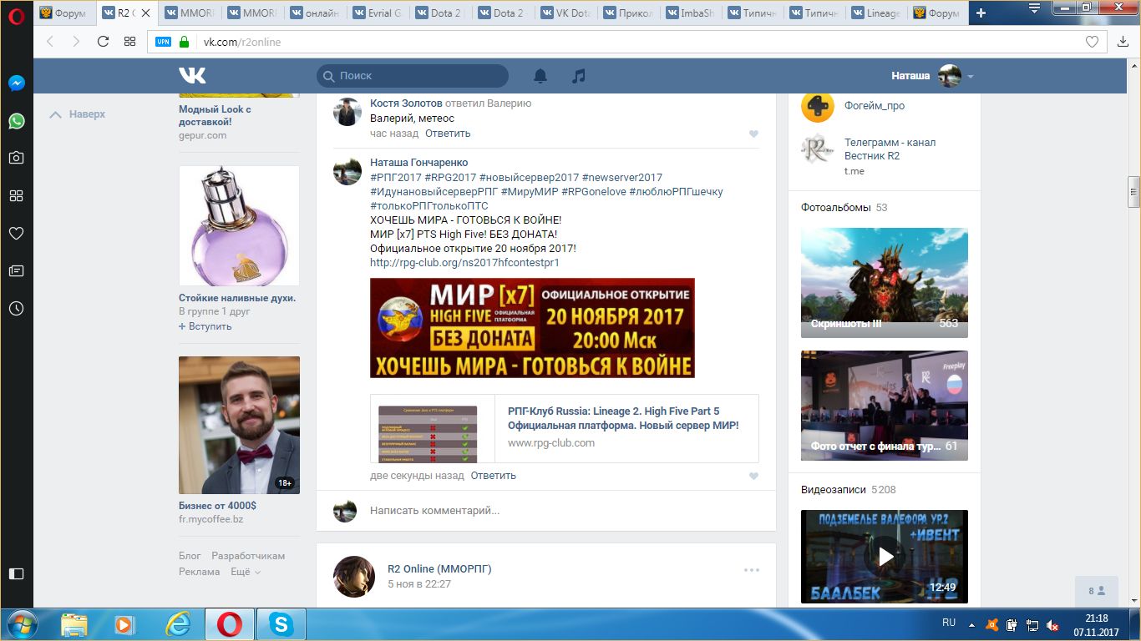Open the Наташа profile dropdown menu
Image resolution: width=1141 pixels, height=641 pixels.
(x=933, y=76)
